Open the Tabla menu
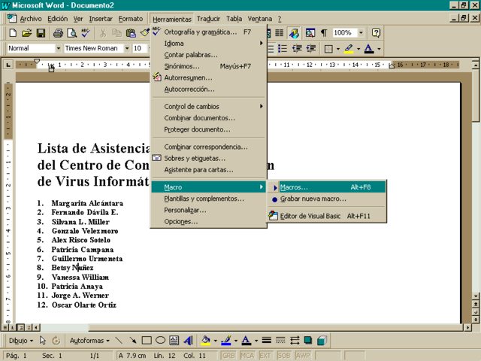Screen dimensions: 481x361 (x=234, y=19)
